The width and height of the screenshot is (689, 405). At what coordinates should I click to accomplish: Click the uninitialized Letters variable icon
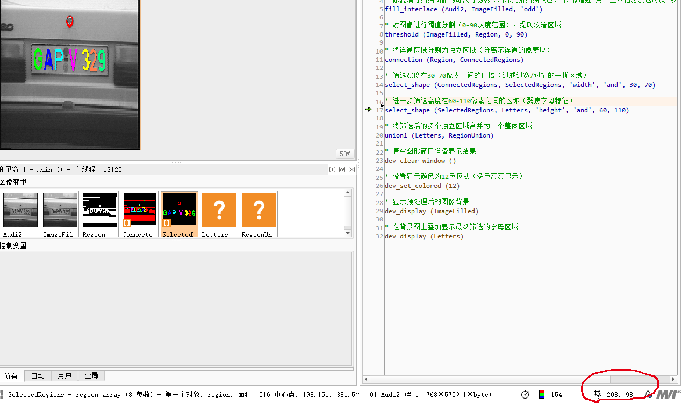tap(219, 210)
